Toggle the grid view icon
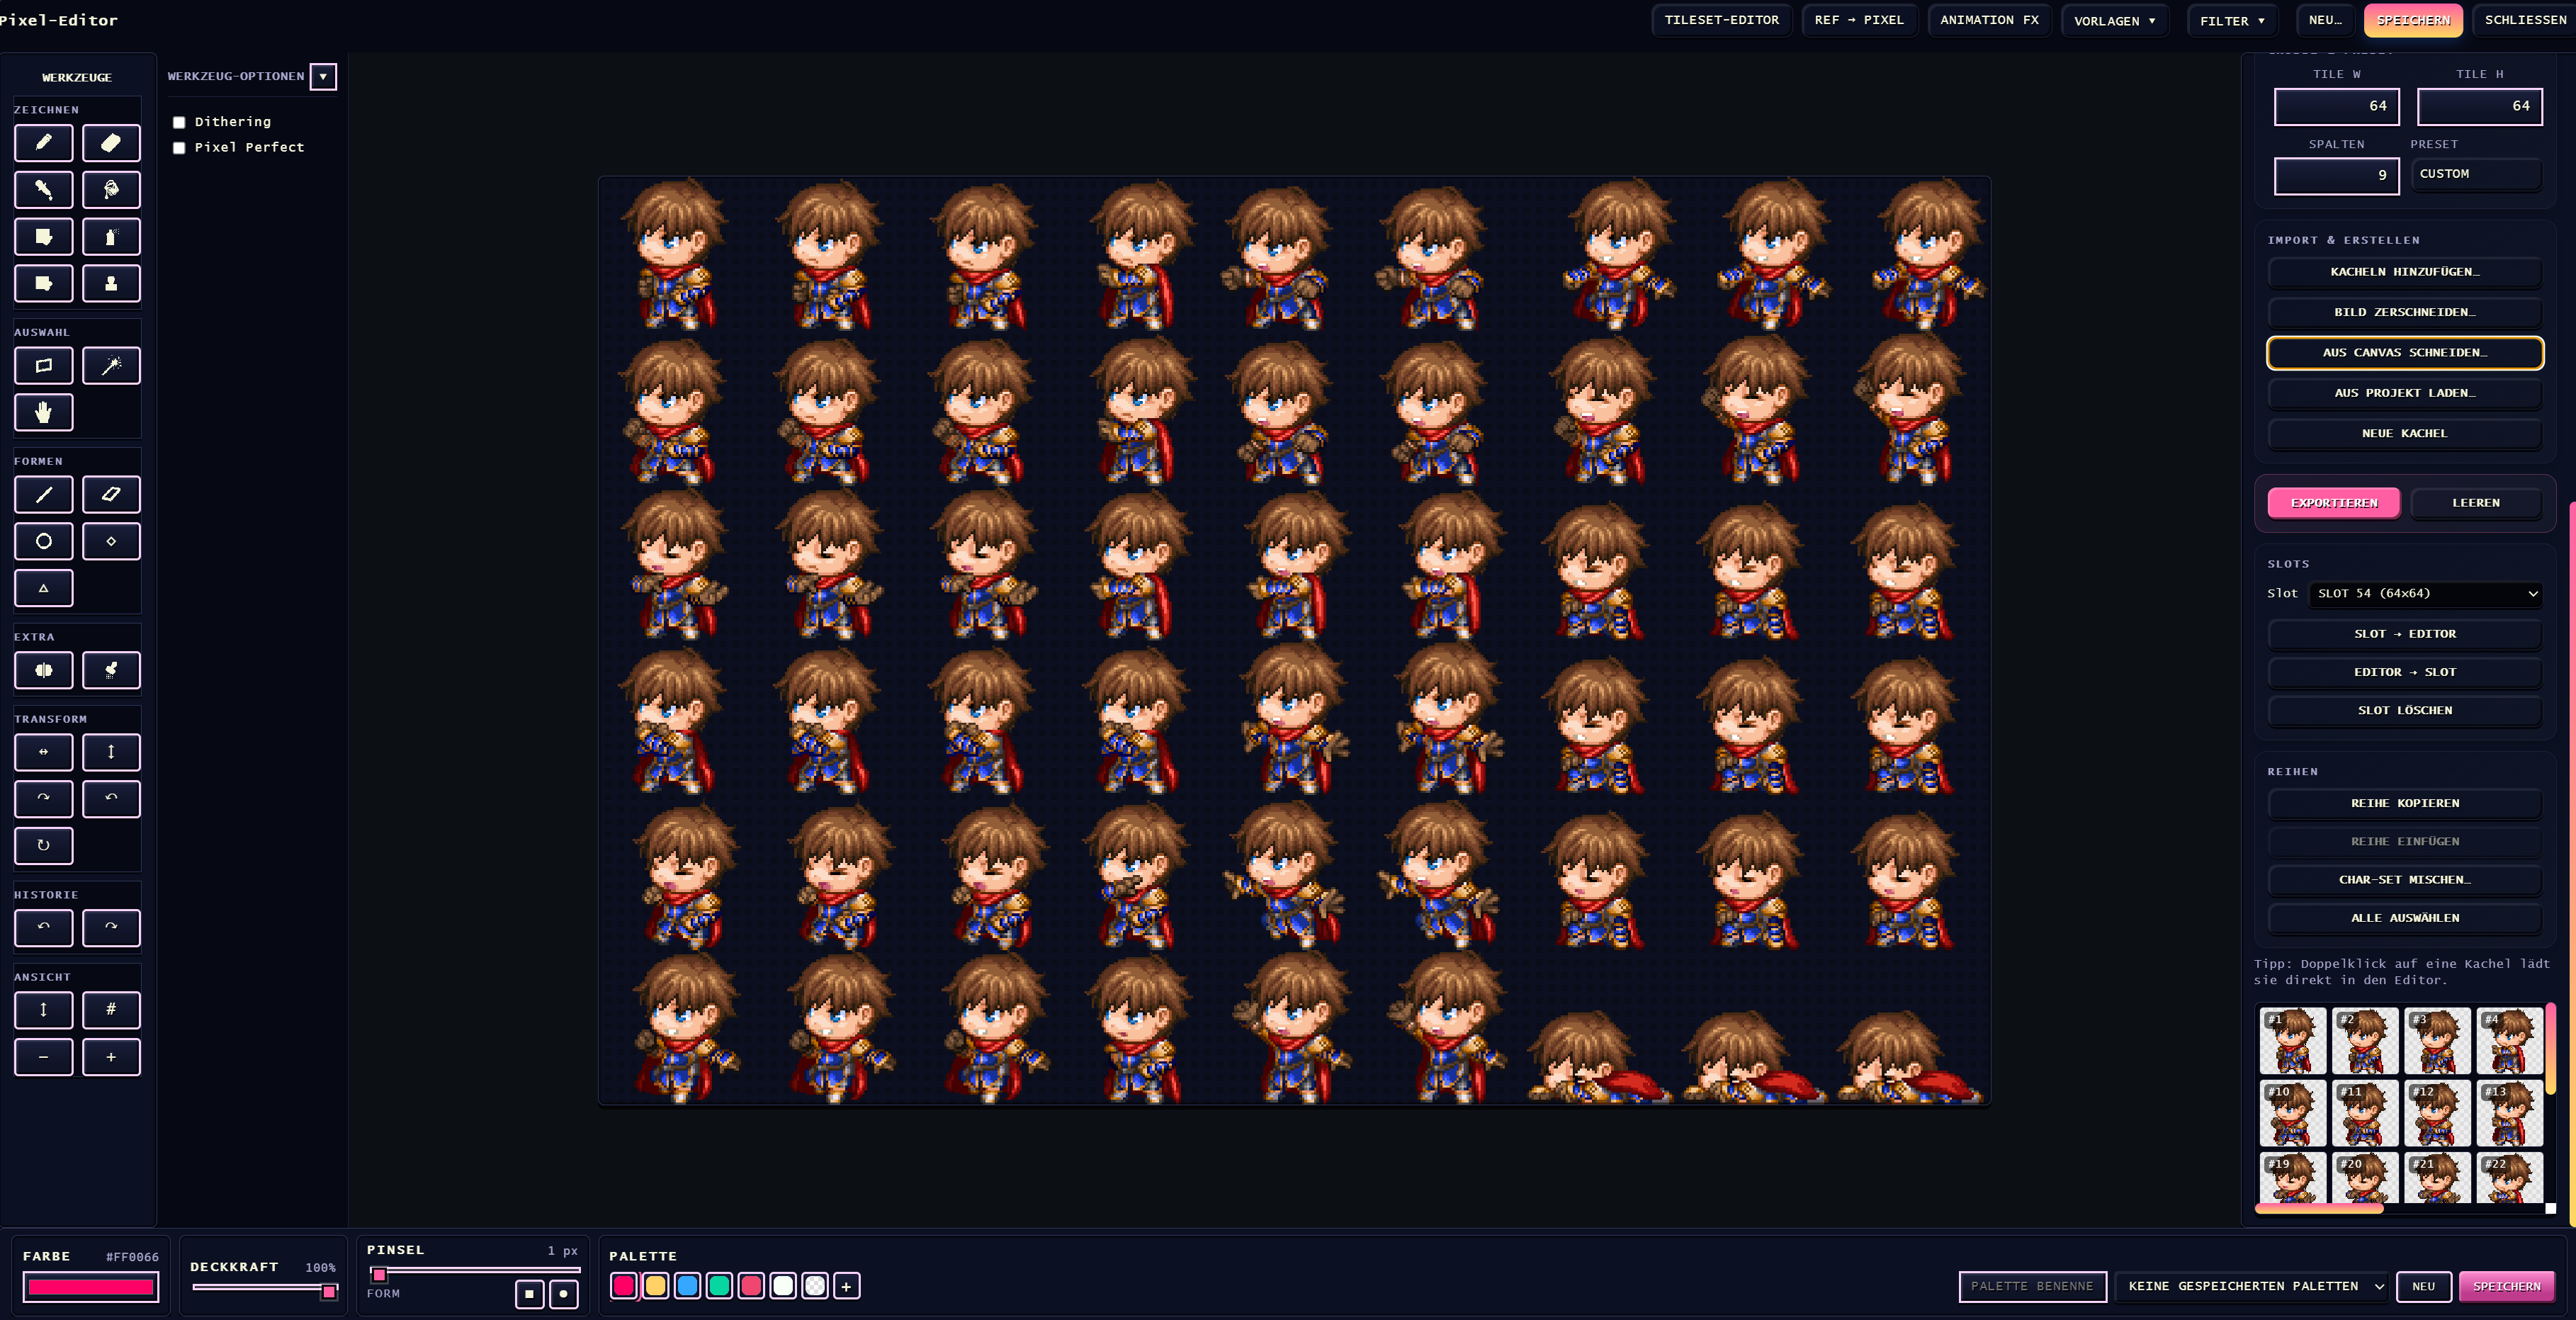The height and width of the screenshot is (1320, 2576). click(x=111, y=1010)
